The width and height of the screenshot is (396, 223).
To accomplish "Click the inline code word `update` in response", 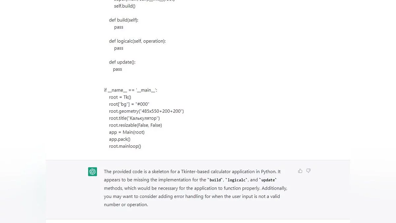I will [x=268, y=180].
